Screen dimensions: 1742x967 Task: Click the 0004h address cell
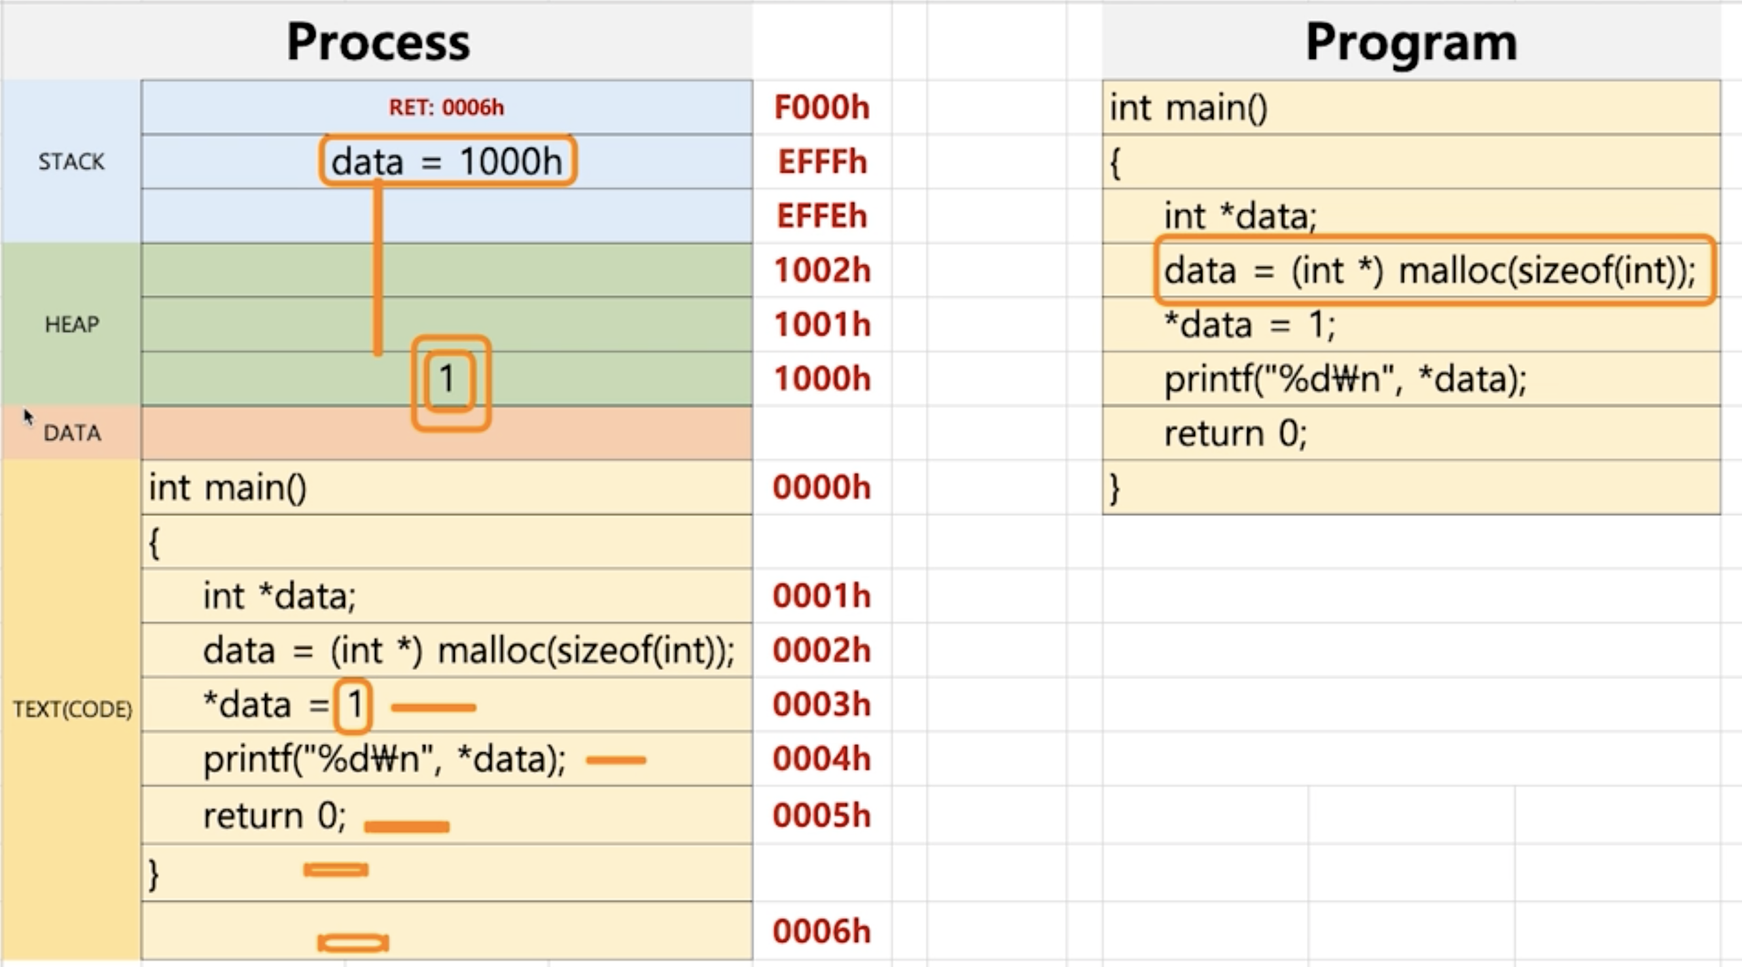coord(822,759)
